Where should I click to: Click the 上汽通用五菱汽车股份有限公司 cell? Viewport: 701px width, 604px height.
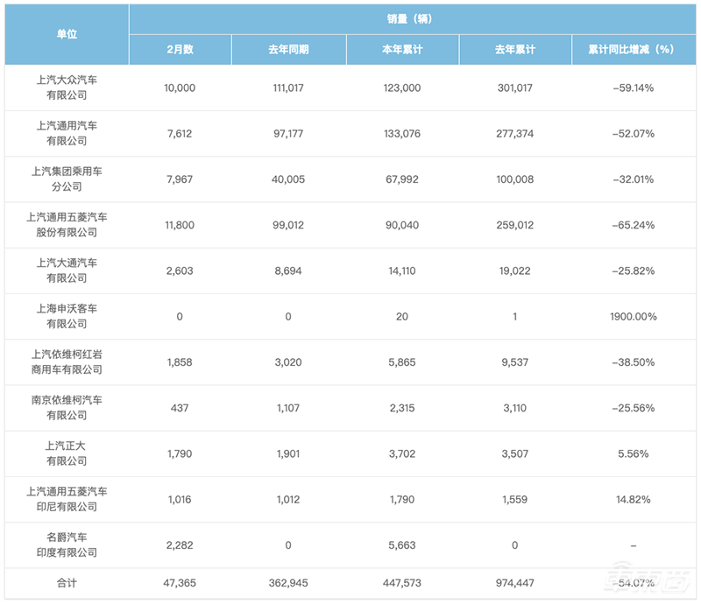click(x=67, y=224)
